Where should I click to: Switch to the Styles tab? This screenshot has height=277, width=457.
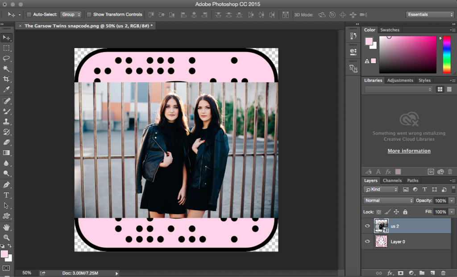point(424,80)
